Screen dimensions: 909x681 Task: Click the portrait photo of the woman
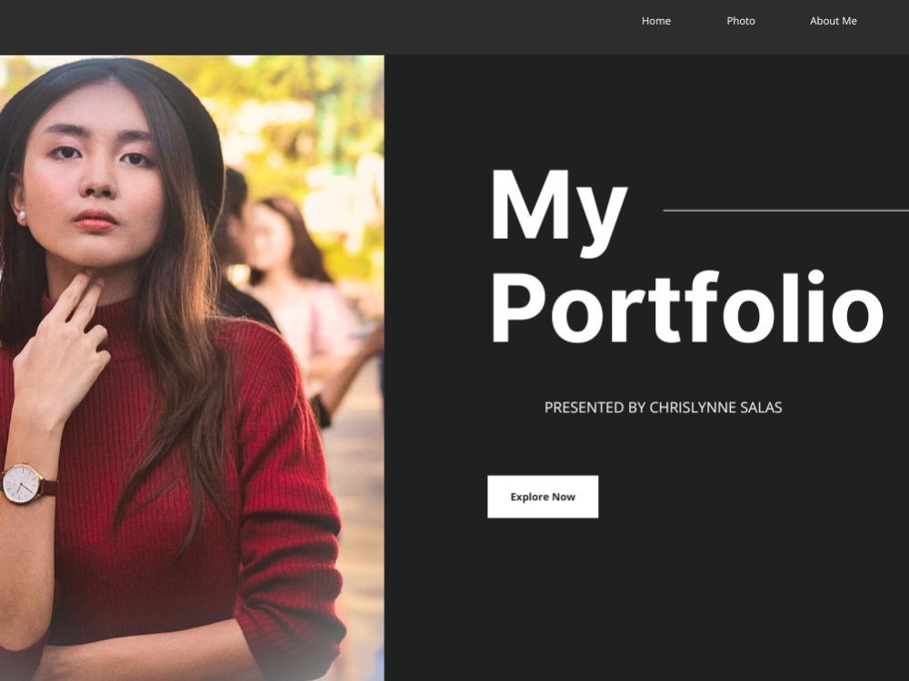192,369
